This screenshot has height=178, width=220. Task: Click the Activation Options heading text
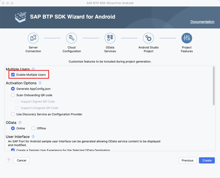point(21,83)
